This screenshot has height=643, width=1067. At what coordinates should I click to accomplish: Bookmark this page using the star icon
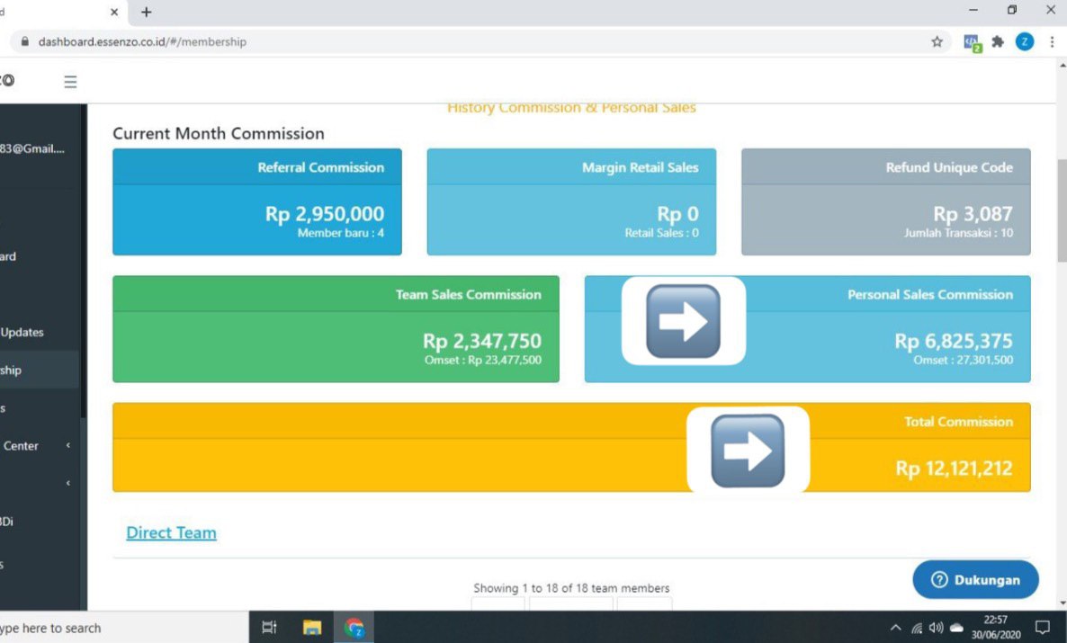937,41
